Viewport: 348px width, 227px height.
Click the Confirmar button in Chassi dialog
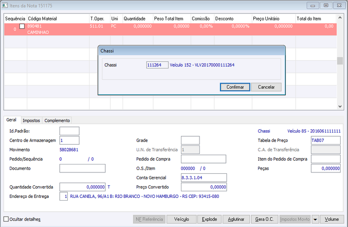(x=235, y=87)
